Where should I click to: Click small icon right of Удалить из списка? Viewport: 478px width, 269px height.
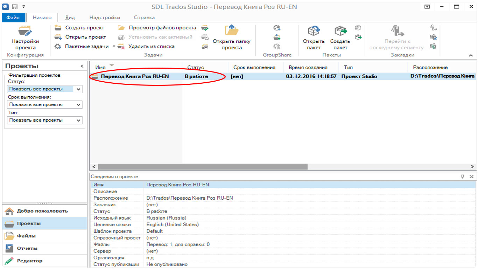(205, 47)
